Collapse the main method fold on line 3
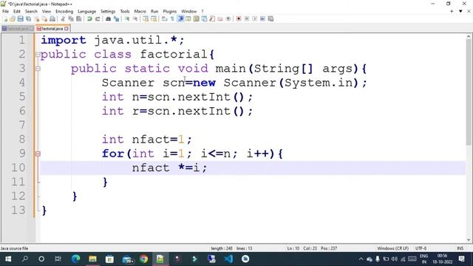 (38, 69)
